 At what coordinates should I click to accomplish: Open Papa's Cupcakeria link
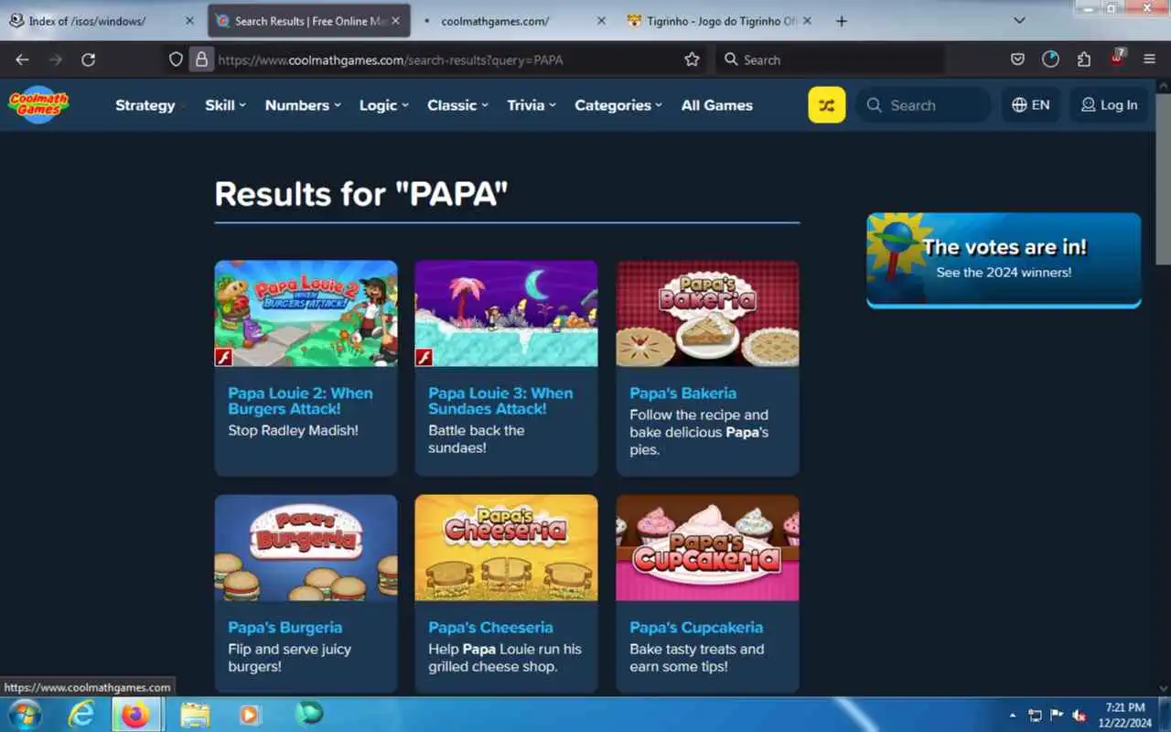(x=695, y=628)
